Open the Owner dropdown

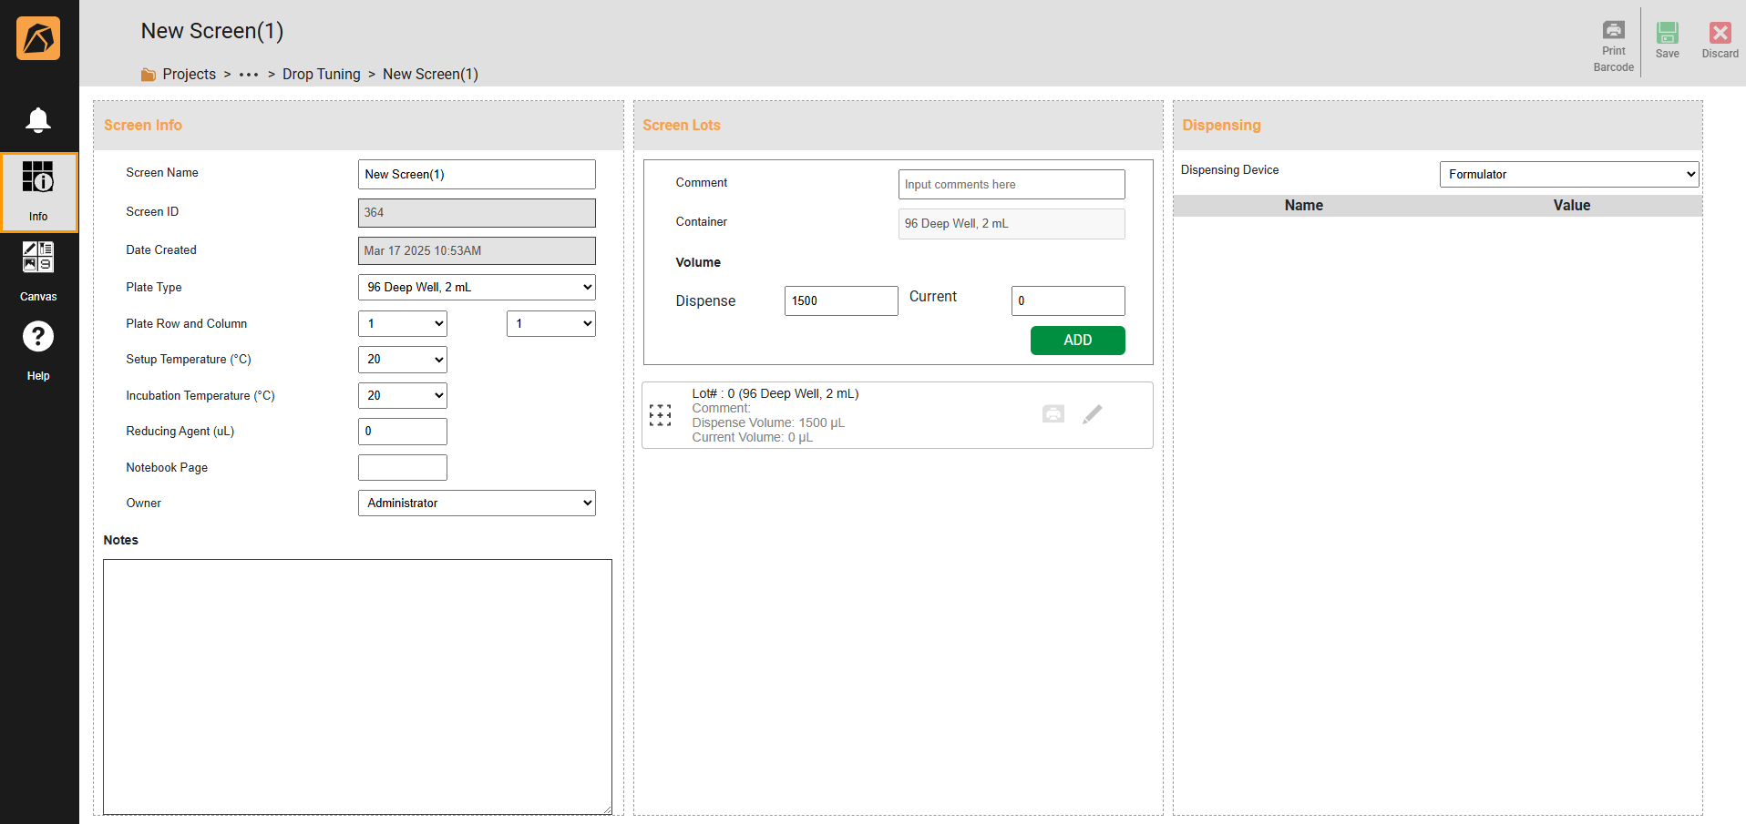coord(476,503)
